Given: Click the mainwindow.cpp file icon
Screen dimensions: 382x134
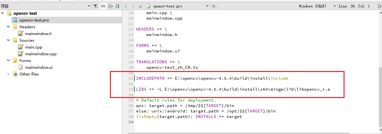Looking at the screenshot, I should click(x=21, y=54).
